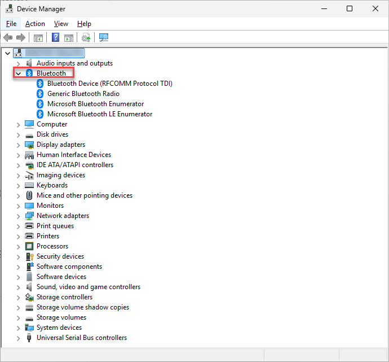Open the File menu
The width and height of the screenshot is (389, 362).
pyautogui.click(x=11, y=24)
